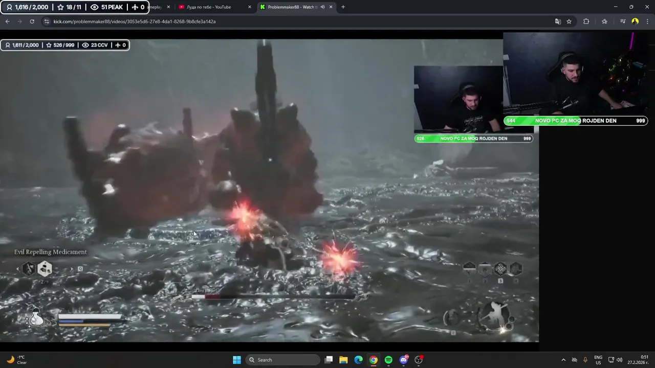
Task: Open the translate page icon
Action: tap(558, 21)
